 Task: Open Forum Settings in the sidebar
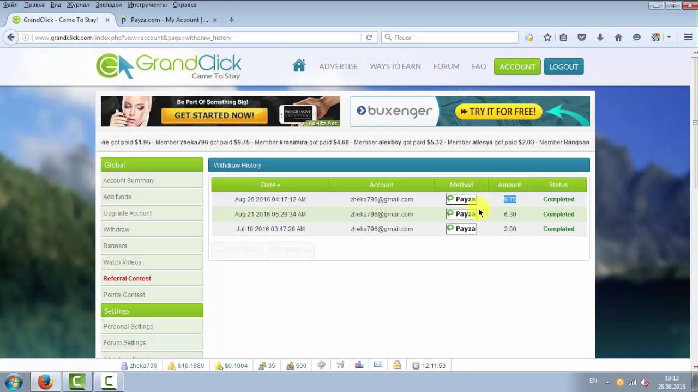pos(152,343)
